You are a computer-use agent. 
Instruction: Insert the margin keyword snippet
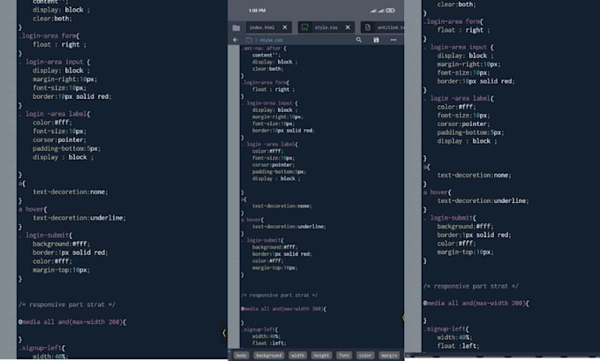click(x=389, y=356)
